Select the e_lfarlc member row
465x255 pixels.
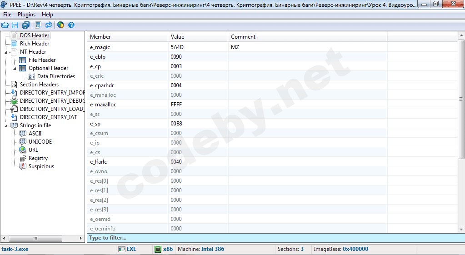pos(272,162)
